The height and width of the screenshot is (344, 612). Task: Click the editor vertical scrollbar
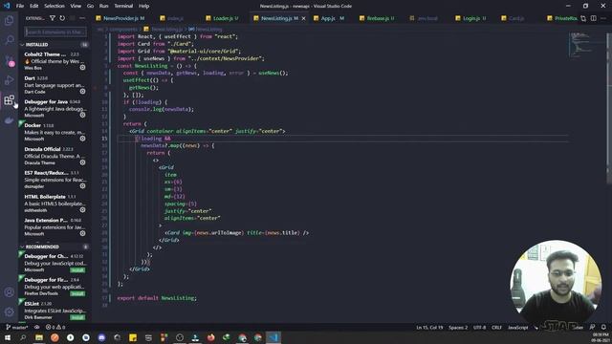click(x=608, y=108)
